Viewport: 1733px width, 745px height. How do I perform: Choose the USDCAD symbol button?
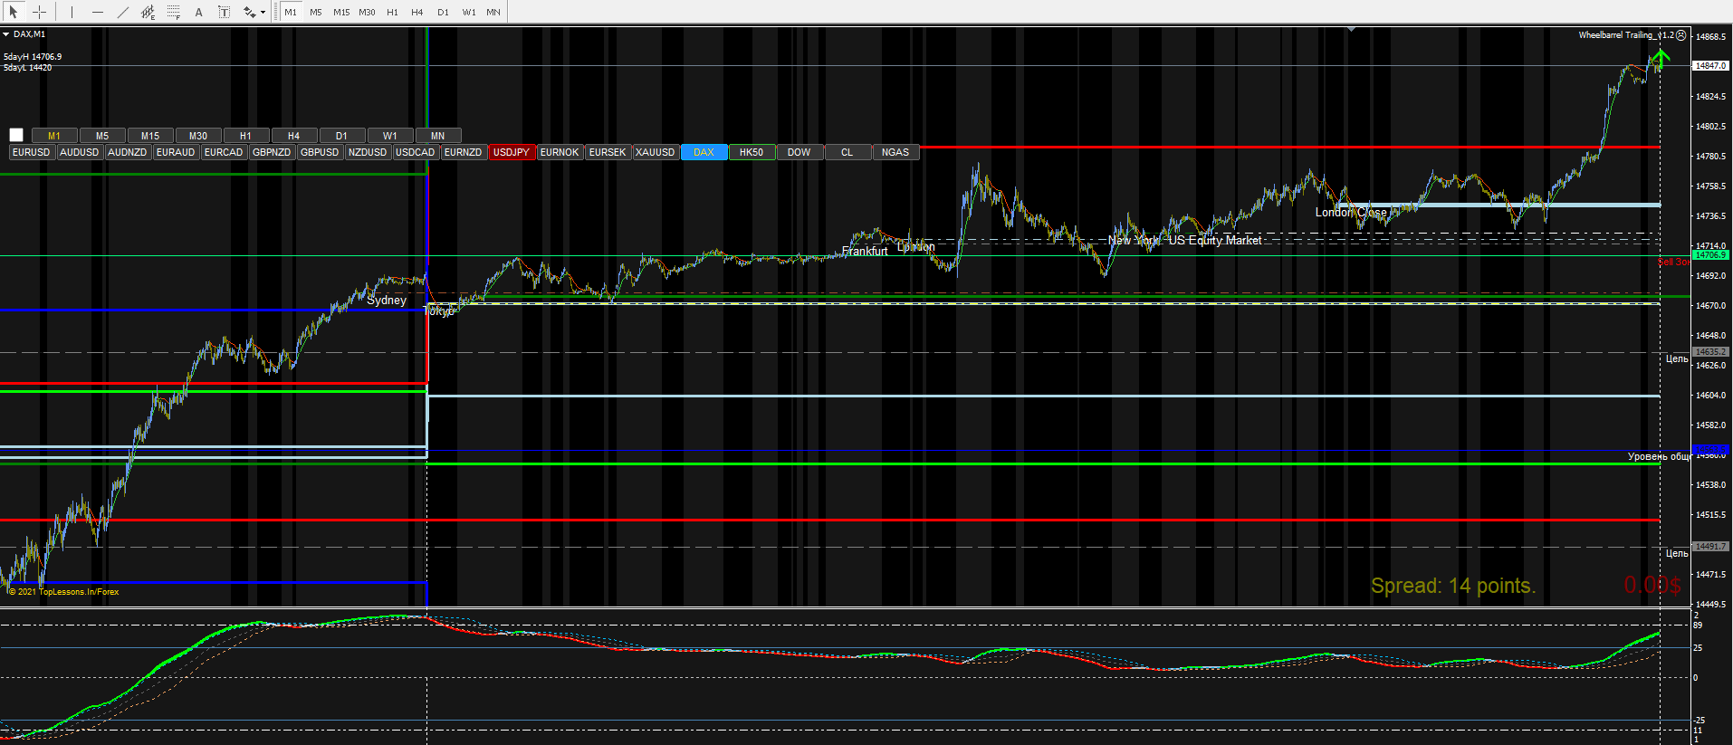click(x=416, y=152)
